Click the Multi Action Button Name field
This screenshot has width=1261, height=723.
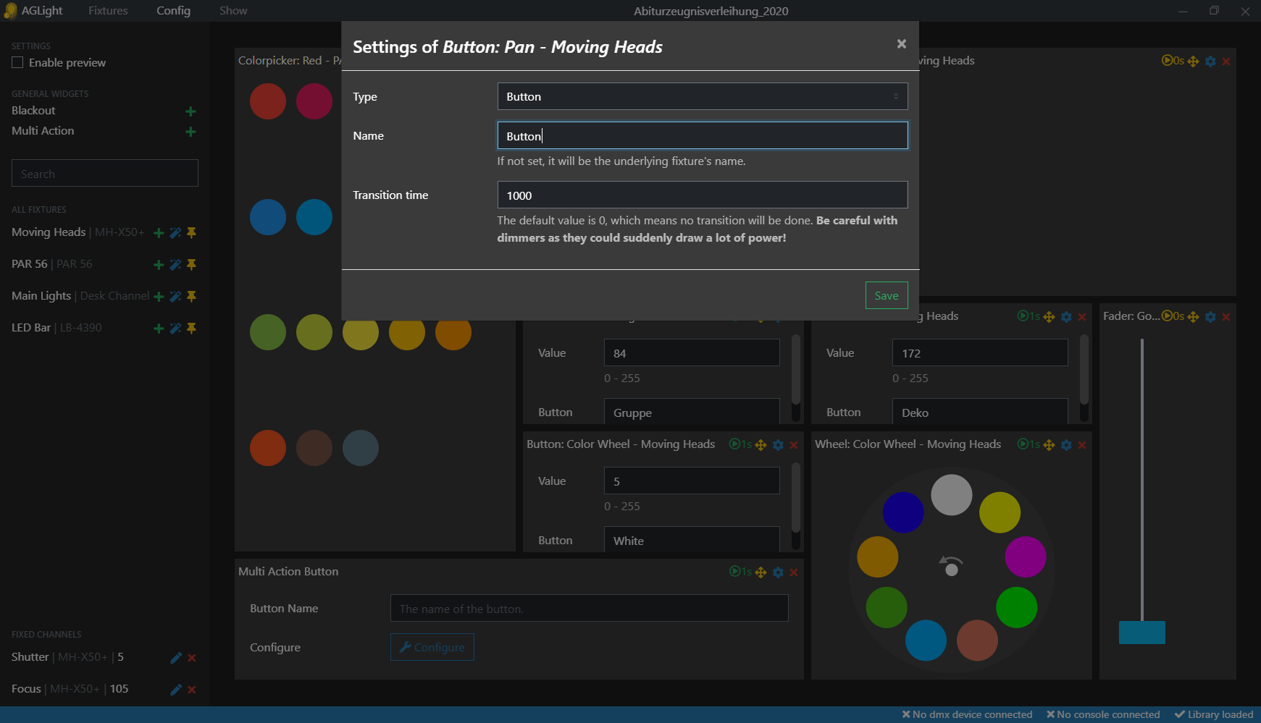(x=590, y=609)
